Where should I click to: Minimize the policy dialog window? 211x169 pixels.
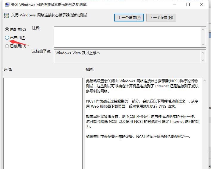tap(175, 4)
